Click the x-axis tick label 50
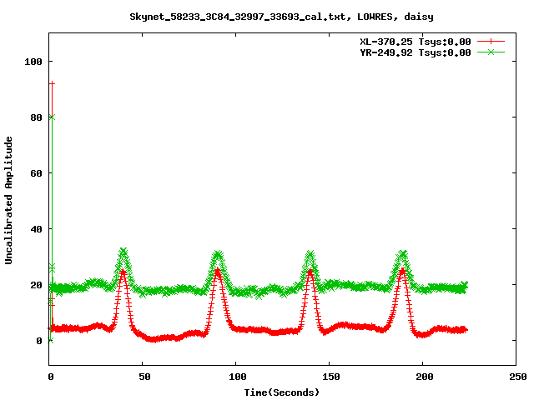The image size is (534, 400). pyautogui.click(x=144, y=377)
